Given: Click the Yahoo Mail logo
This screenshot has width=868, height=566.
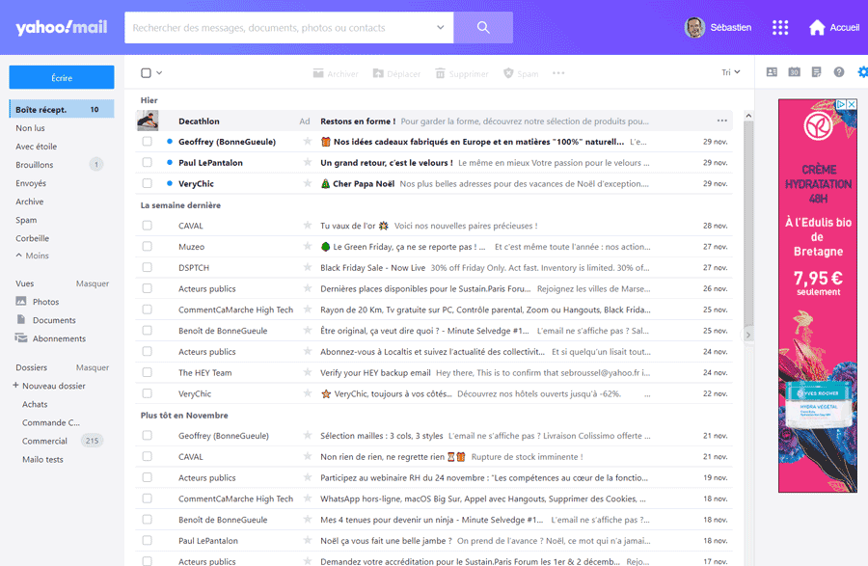Looking at the screenshot, I should click(62, 27).
